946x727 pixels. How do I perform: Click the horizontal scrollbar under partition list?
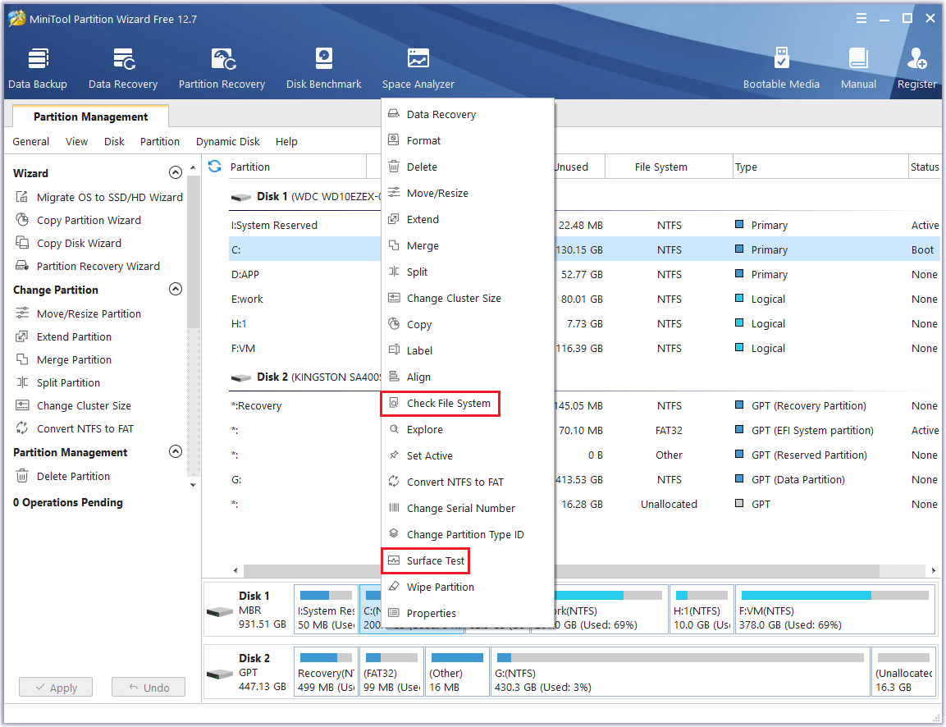coord(561,570)
